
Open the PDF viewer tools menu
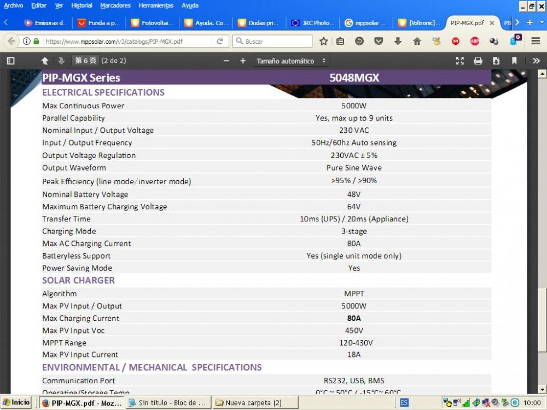pyautogui.click(x=536, y=61)
